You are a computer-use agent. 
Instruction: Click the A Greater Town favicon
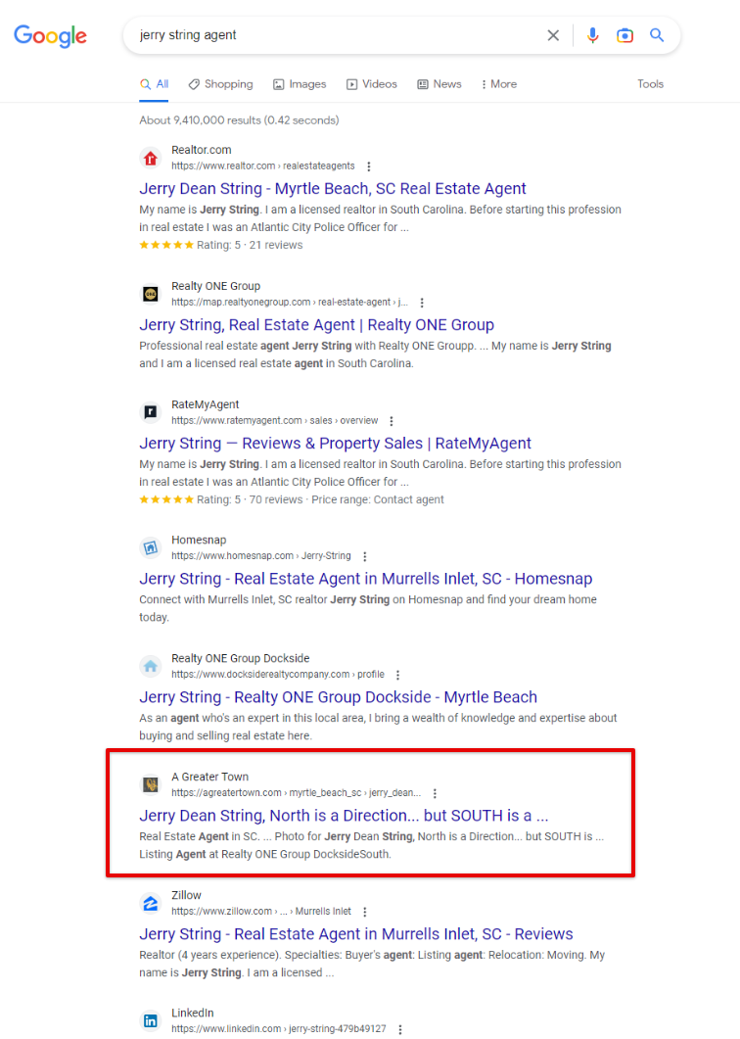pyautogui.click(x=151, y=784)
